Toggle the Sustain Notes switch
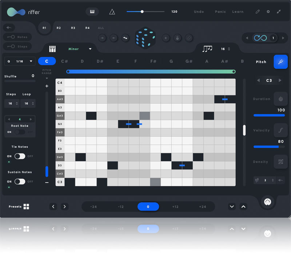Viewport: 291px width, 254px height. tap(20, 181)
